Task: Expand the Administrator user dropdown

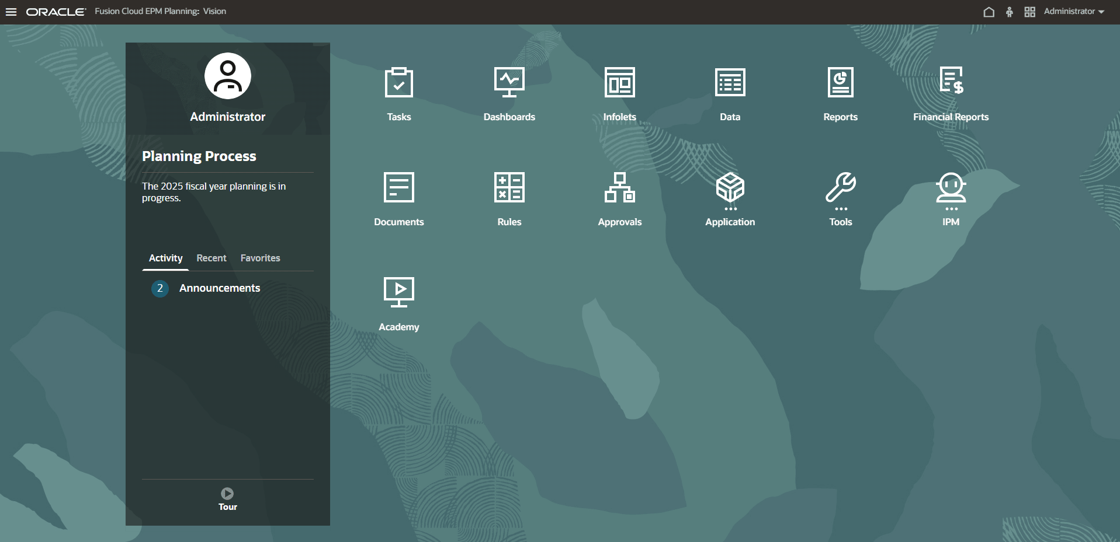Action: coord(1074,12)
